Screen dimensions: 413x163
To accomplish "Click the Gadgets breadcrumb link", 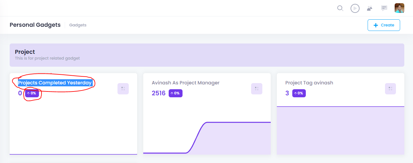I will click(78, 25).
